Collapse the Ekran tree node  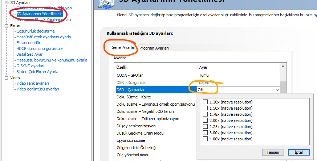click(x=7, y=26)
